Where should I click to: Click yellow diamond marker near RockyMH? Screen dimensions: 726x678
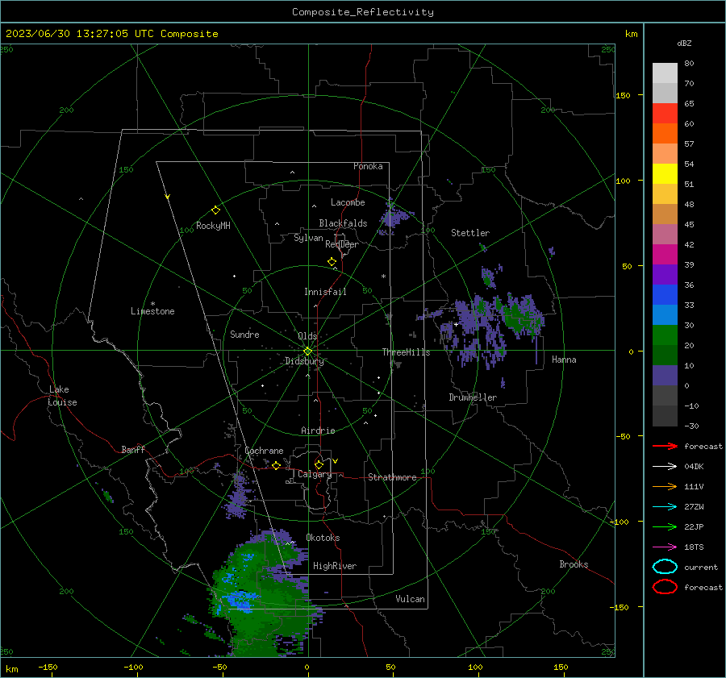[x=215, y=210]
